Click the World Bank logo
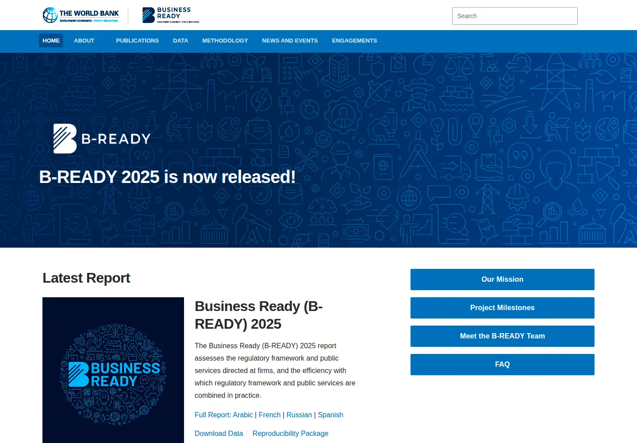 click(x=81, y=15)
